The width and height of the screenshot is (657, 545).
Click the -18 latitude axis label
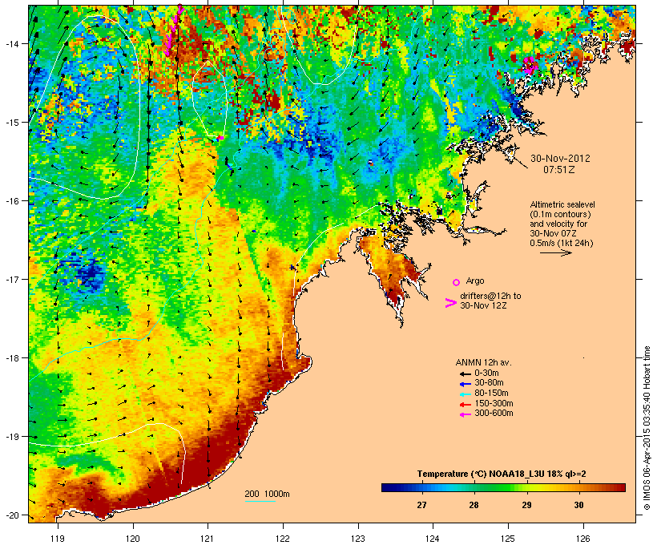pyautogui.click(x=12, y=358)
